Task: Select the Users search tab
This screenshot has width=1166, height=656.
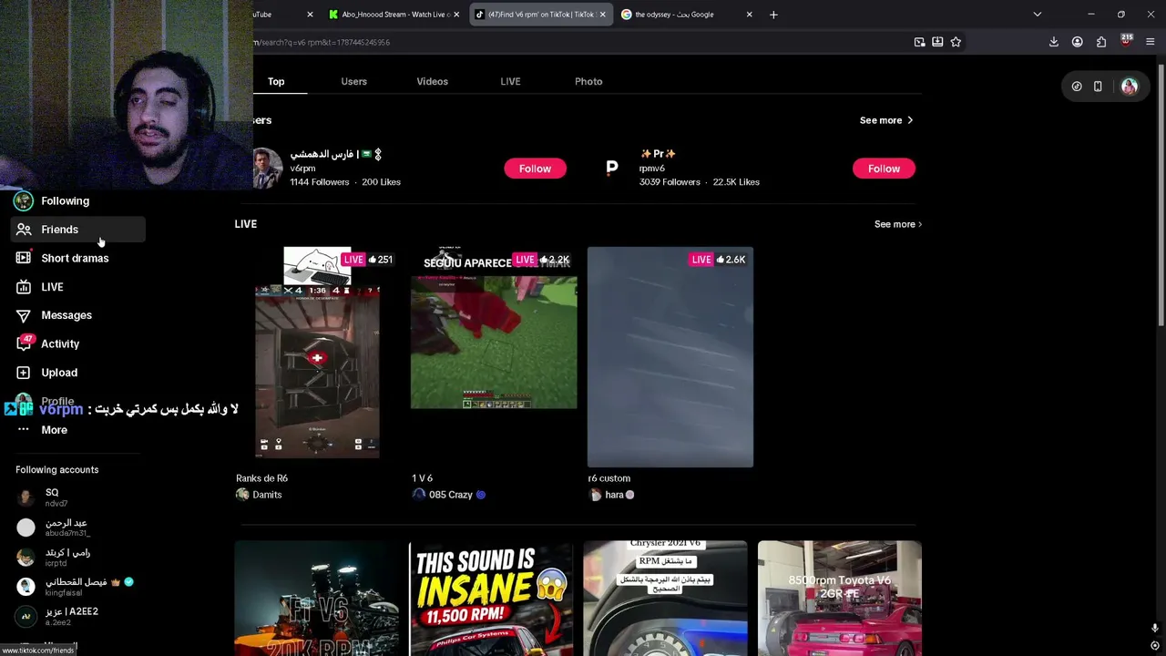Action: click(x=353, y=81)
